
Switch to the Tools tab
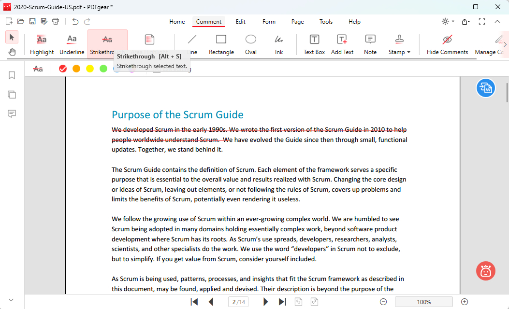click(x=326, y=22)
